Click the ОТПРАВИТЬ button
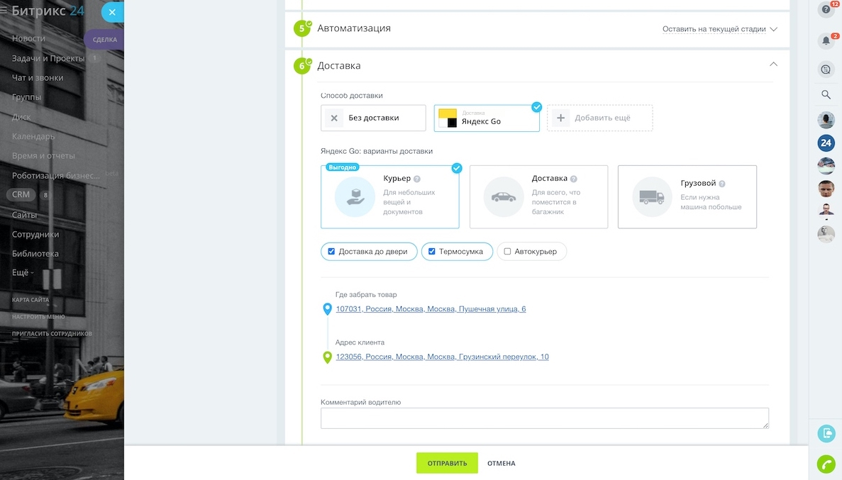The width and height of the screenshot is (842, 480). point(447,462)
